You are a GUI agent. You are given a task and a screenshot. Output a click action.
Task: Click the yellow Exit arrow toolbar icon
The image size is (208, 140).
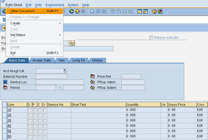(77, 11)
